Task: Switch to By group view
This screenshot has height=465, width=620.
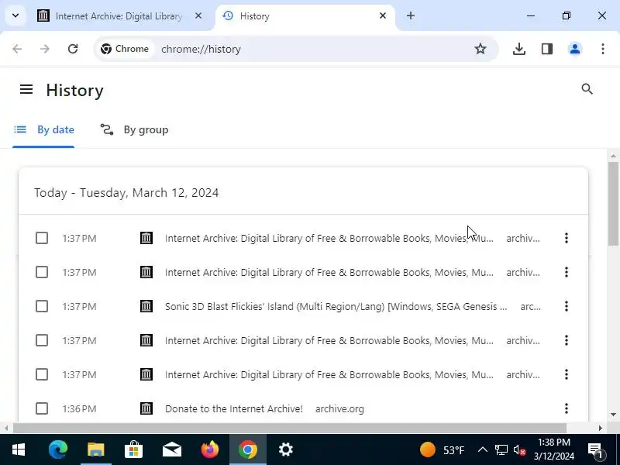Action: tap(134, 130)
